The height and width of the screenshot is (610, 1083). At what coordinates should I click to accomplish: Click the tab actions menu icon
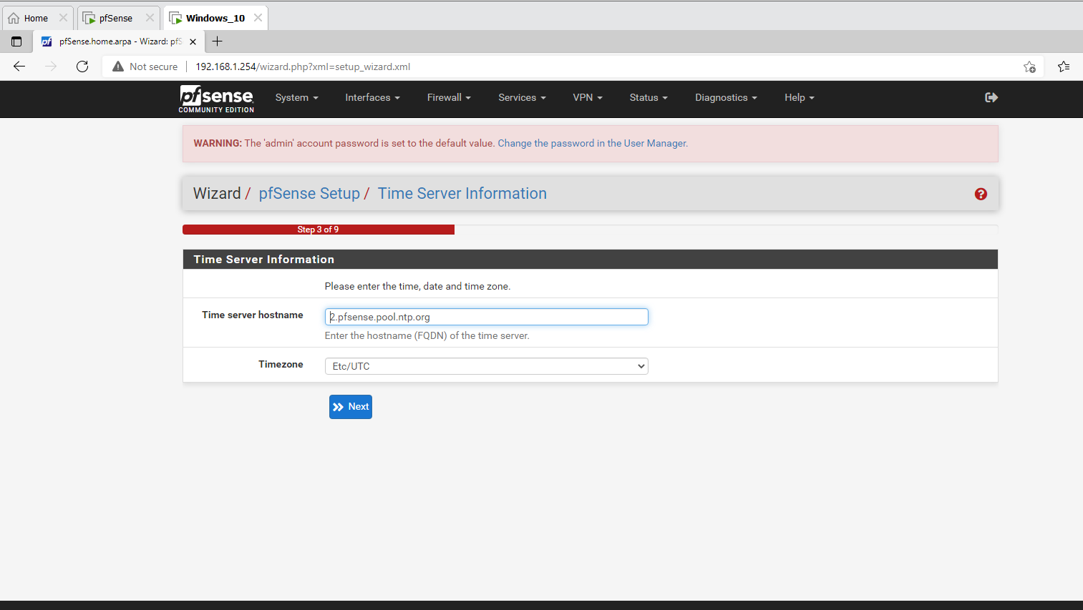[x=16, y=41]
